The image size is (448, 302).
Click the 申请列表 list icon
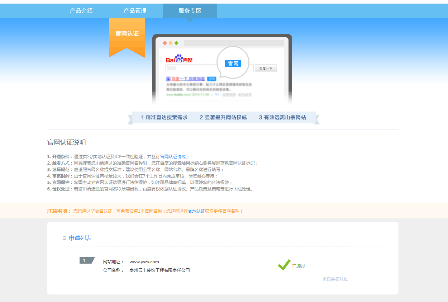[x=63, y=237]
